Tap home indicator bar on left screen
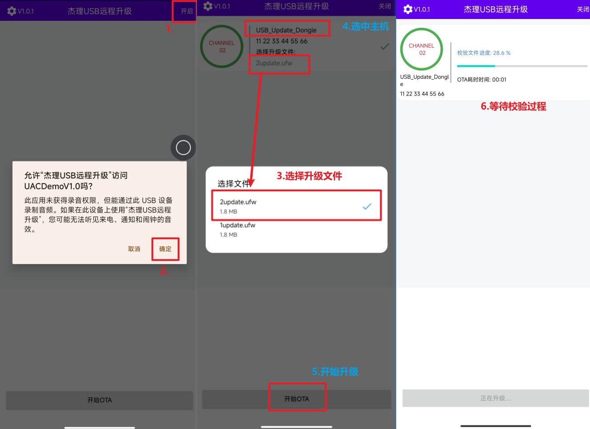This screenshot has width=590, height=429. coord(99,427)
